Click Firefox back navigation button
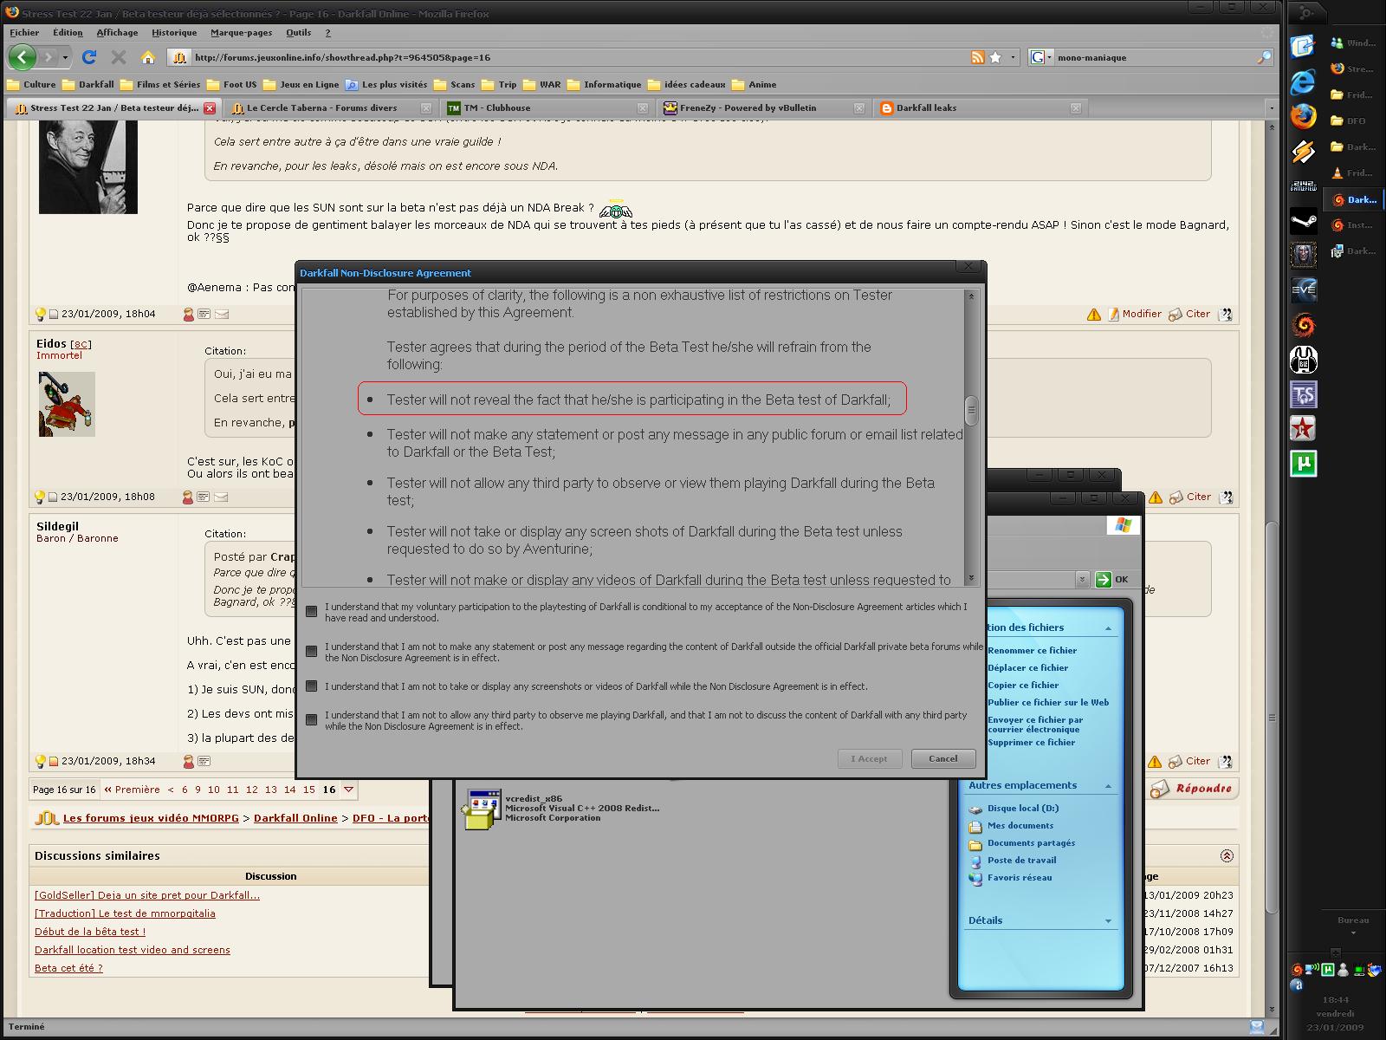The height and width of the screenshot is (1040, 1386). point(23,57)
